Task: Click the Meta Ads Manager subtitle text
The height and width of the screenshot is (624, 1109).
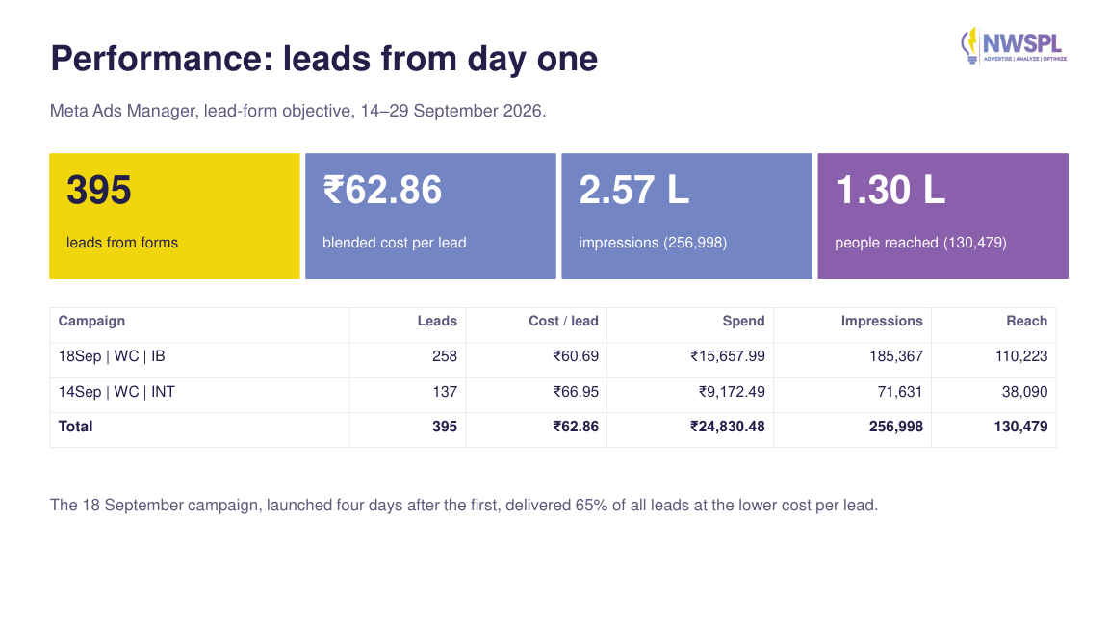Action: [297, 111]
